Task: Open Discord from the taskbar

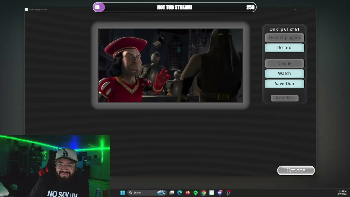Action: tap(220, 193)
